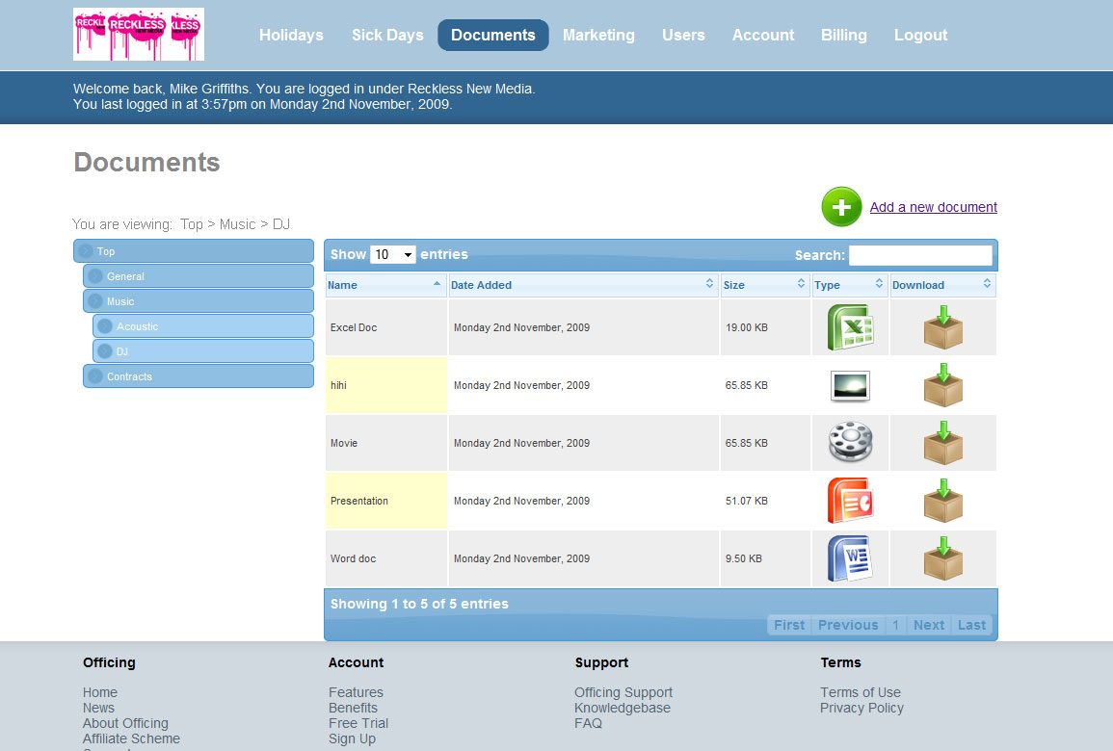Click inside the Search input field
This screenshot has height=751, width=1113.
[x=919, y=255]
